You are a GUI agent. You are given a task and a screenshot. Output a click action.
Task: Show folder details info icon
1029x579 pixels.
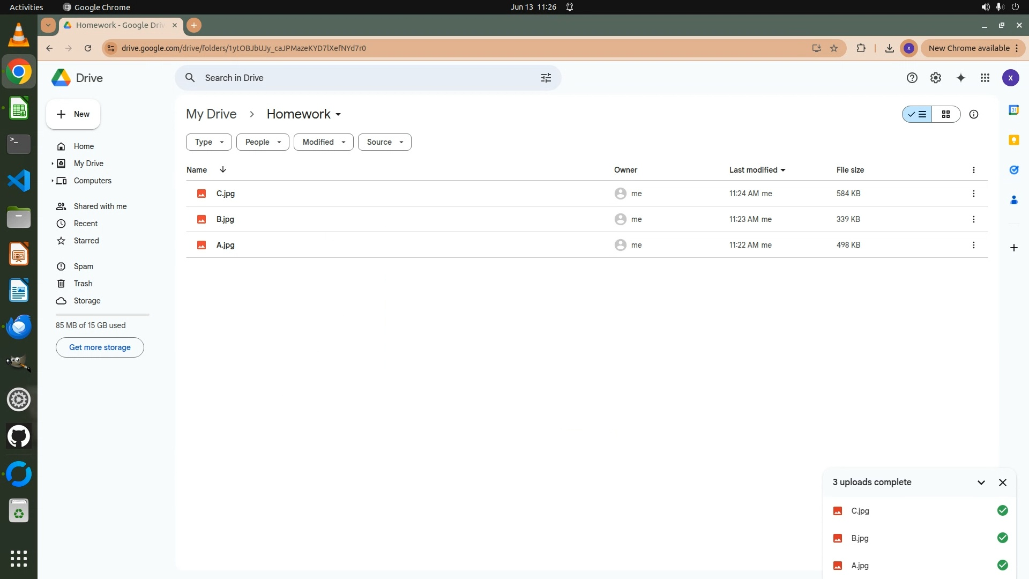(974, 114)
